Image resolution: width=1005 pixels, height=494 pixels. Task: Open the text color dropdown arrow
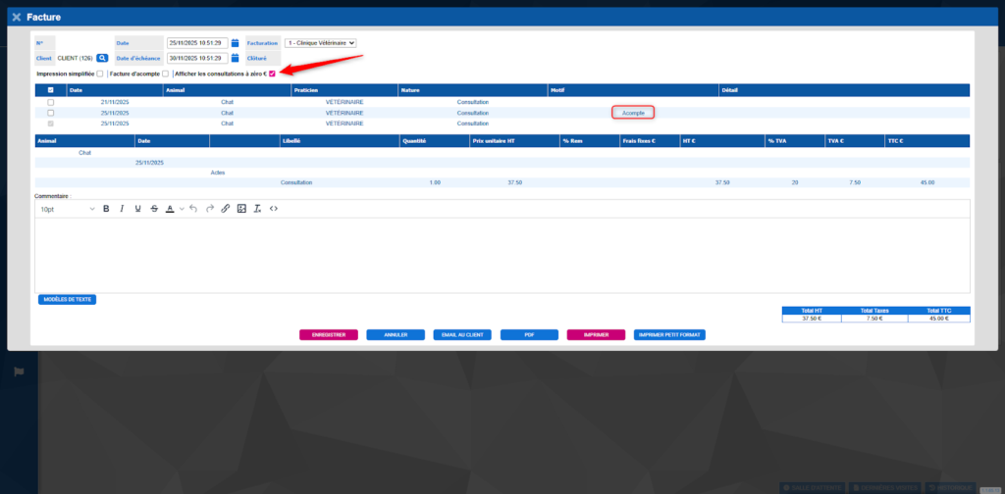[x=180, y=209]
